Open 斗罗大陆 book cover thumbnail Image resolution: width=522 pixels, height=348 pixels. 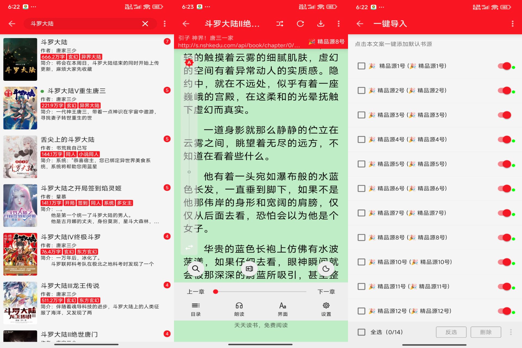coord(20,59)
